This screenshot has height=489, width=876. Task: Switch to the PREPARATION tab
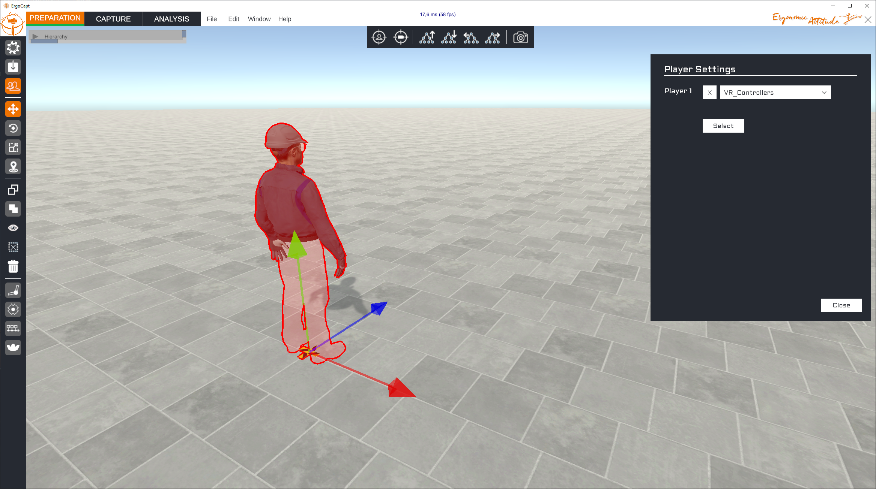[x=55, y=18]
